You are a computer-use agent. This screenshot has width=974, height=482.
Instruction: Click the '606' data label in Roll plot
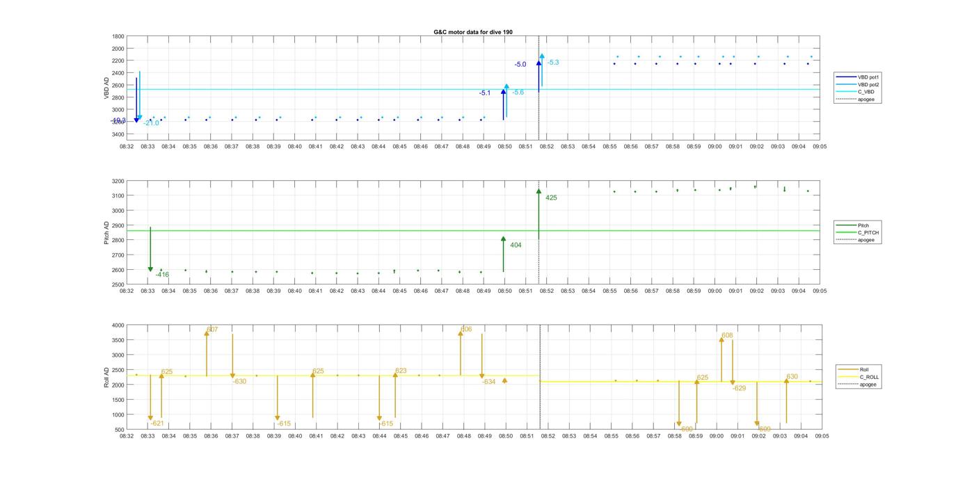[x=466, y=329]
